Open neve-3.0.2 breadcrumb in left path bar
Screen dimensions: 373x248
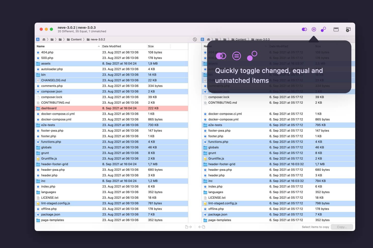click(x=98, y=39)
